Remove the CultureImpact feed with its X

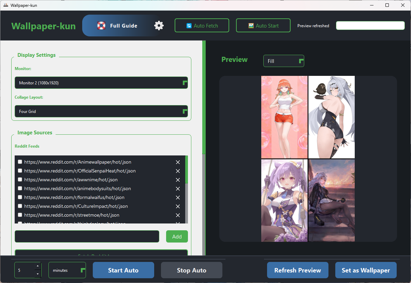pyautogui.click(x=178, y=206)
